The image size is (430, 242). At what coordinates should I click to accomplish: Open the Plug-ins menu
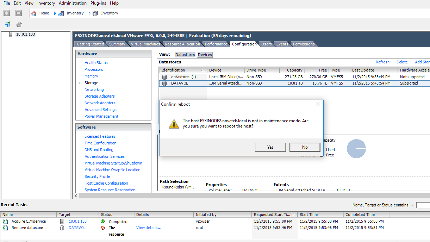(98, 3)
